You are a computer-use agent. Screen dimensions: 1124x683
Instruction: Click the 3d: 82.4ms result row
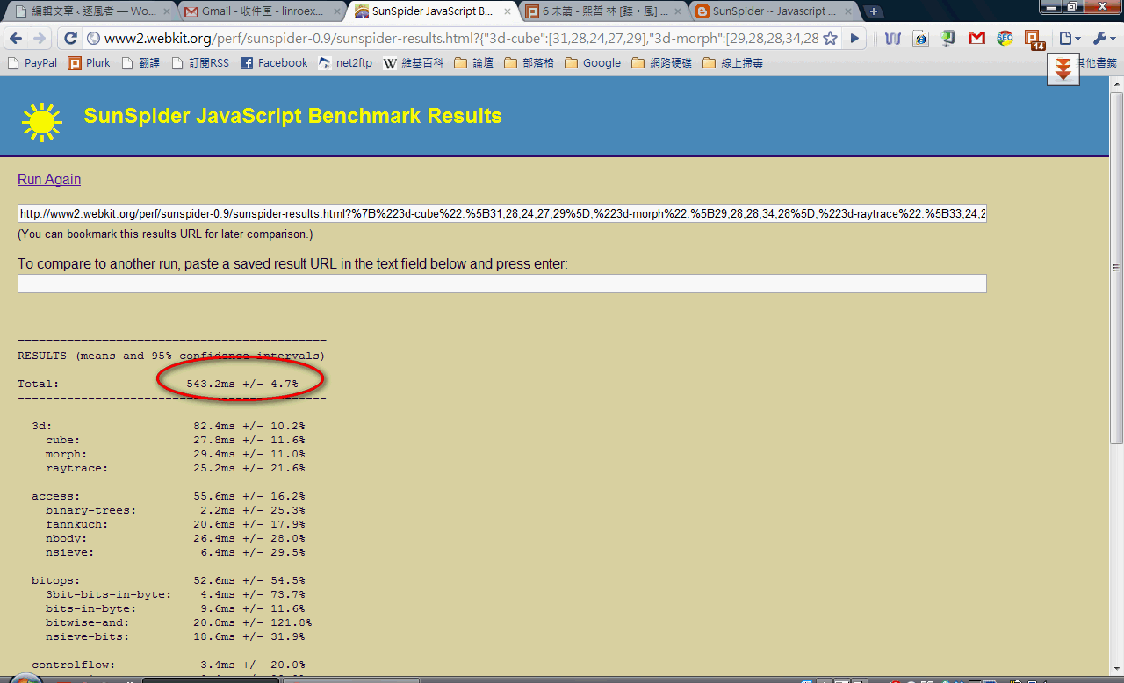pyautogui.click(x=169, y=426)
